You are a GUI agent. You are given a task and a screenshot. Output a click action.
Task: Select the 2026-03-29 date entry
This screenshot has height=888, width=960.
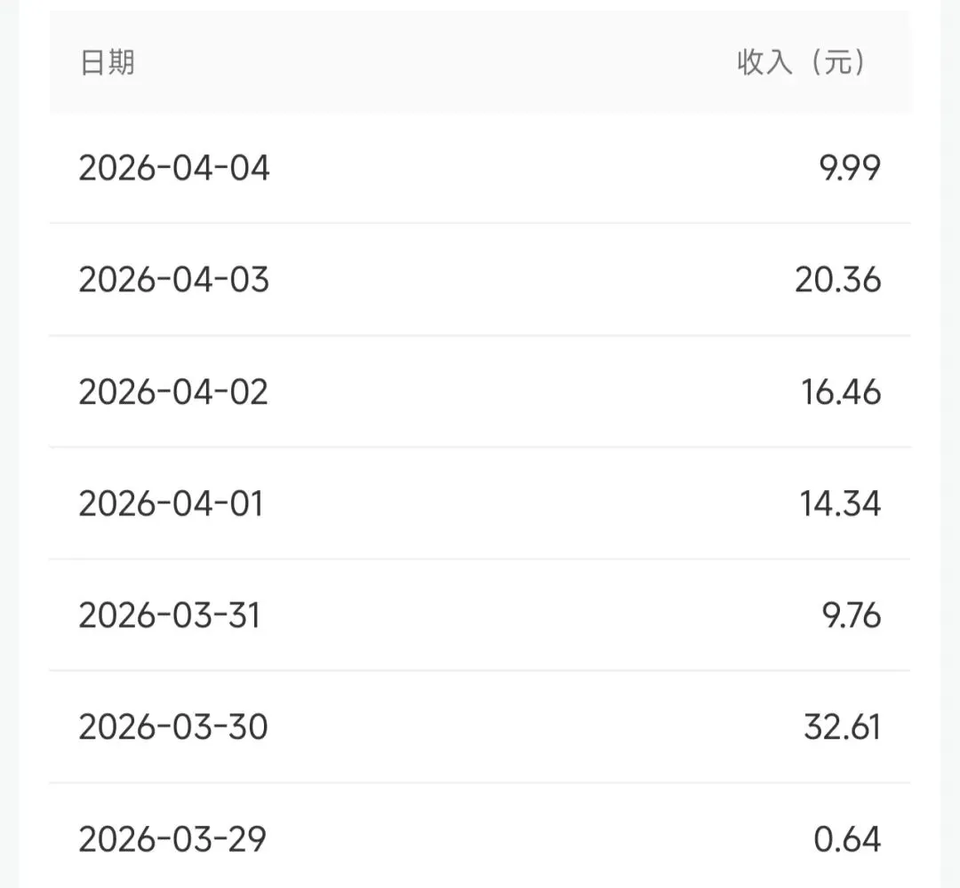172,839
